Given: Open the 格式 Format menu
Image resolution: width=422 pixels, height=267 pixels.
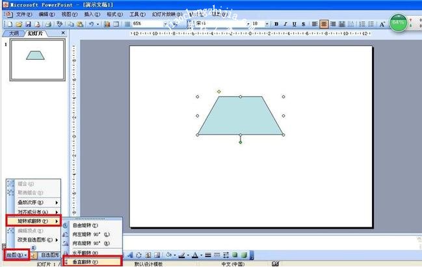Looking at the screenshot, I should 114,14.
